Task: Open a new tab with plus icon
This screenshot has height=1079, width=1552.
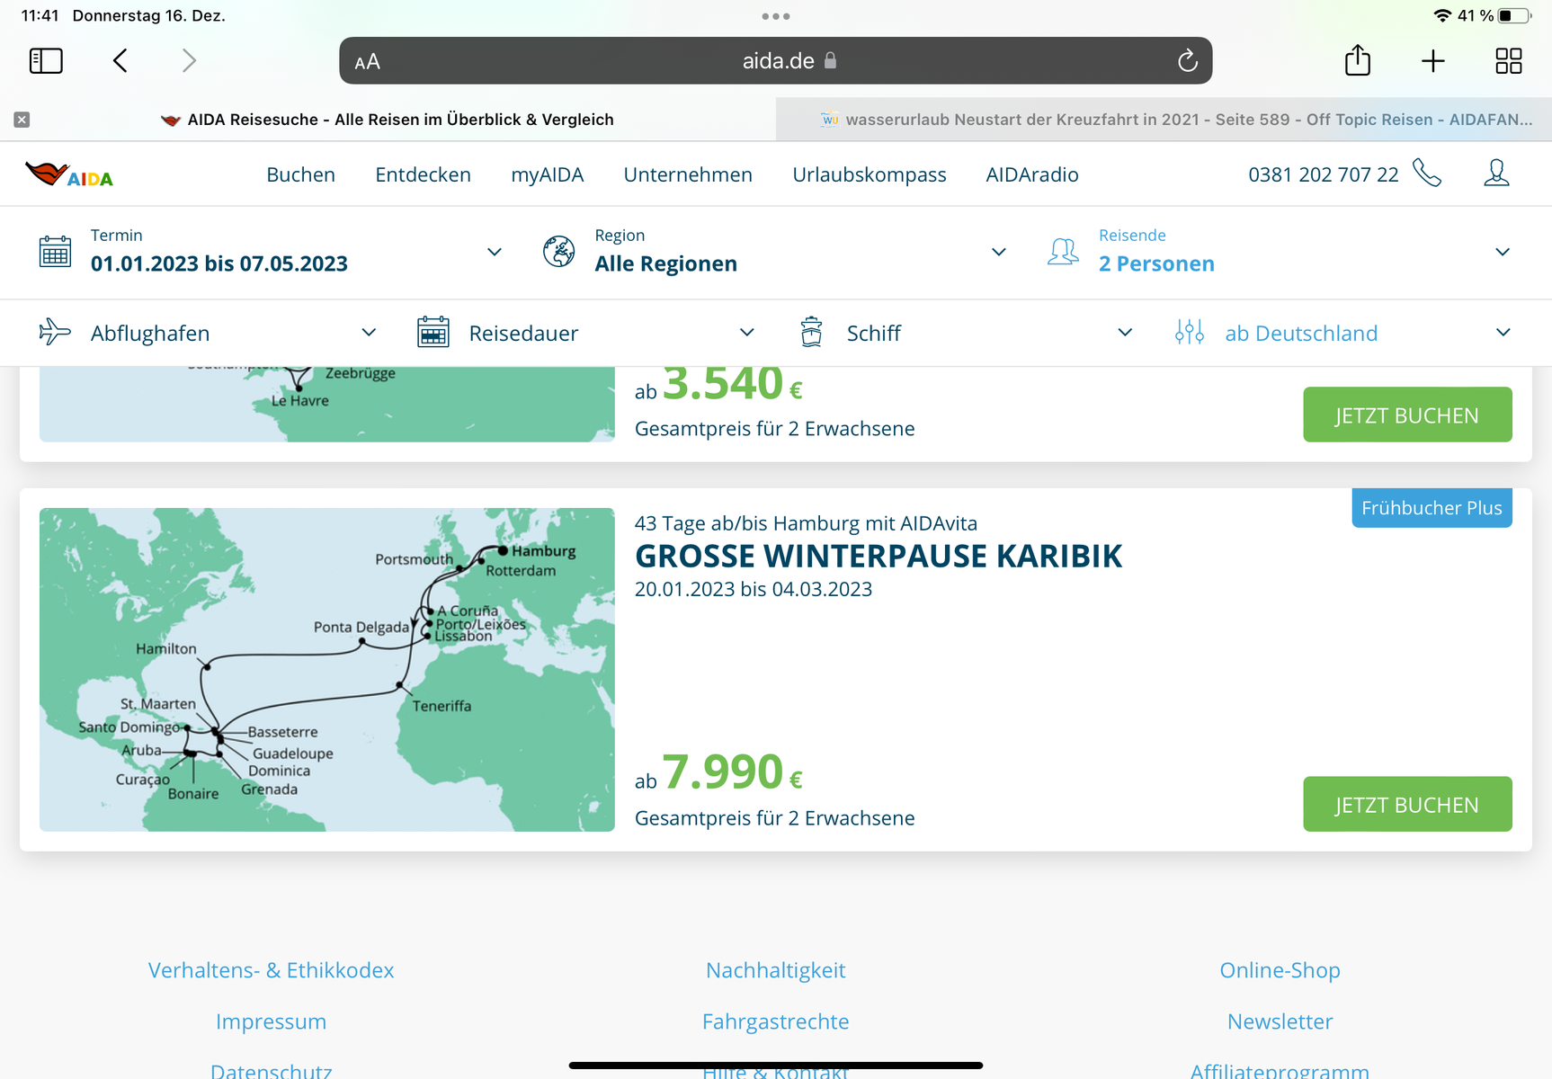Action: click(x=1432, y=61)
